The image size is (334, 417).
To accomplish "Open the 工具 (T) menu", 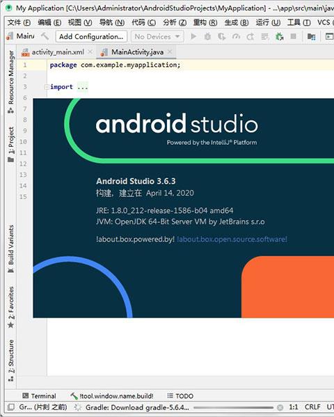I will click(x=299, y=22).
